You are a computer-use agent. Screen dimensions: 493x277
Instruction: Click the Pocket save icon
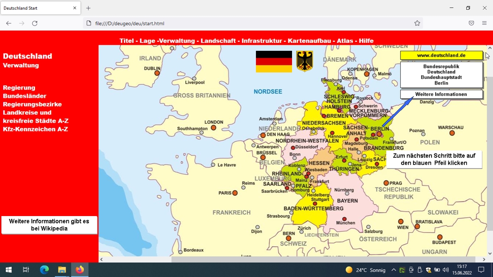471,23
